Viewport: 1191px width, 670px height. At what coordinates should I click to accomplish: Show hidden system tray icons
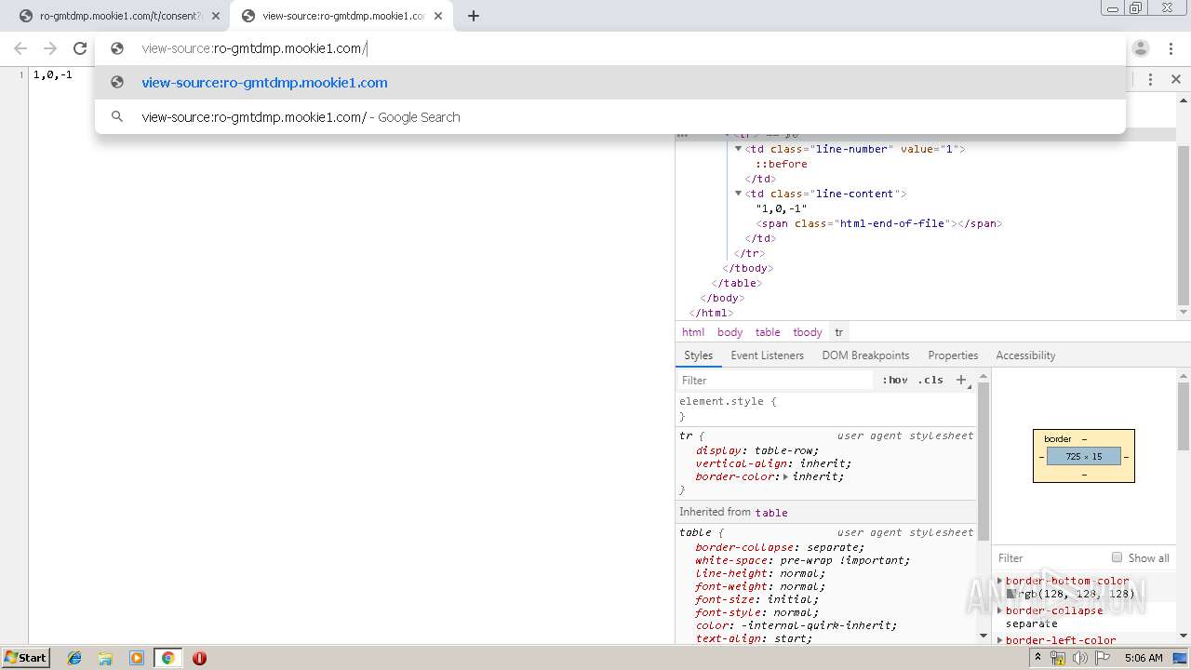pos(1038,658)
